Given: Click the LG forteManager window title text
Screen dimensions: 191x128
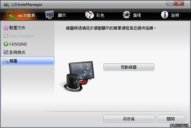Looking at the screenshot, I should [27, 5].
